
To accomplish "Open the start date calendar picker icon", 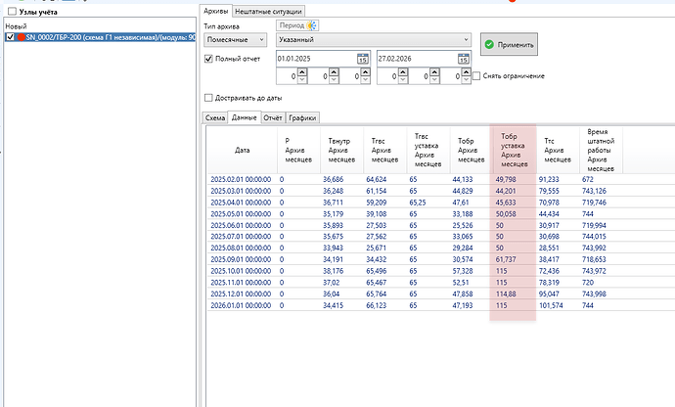I will (x=363, y=59).
